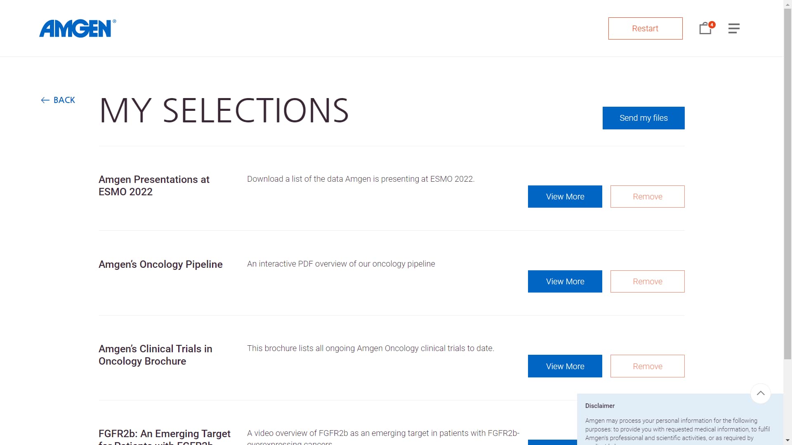View more on Amgen's Oncology Pipeline
This screenshot has width=792, height=445.
click(565, 281)
